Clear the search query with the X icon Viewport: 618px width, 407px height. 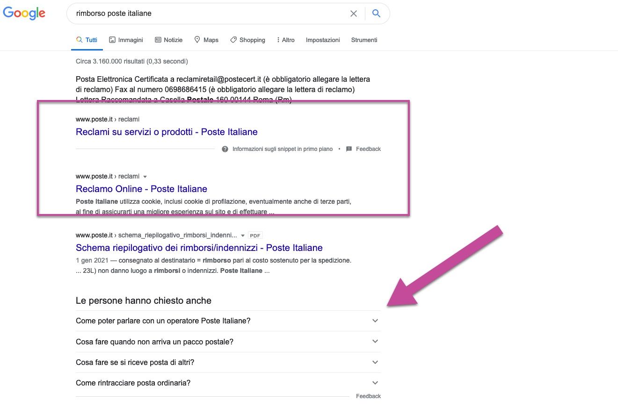click(x=354, y=14)
